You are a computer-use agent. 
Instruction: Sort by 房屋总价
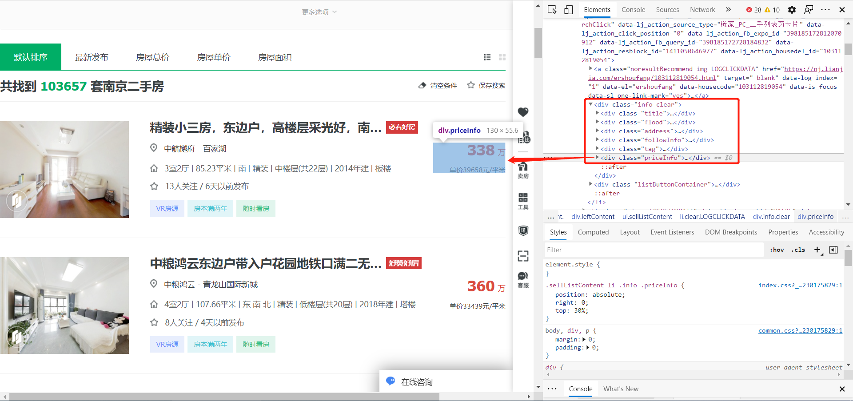tap(153, 57)
